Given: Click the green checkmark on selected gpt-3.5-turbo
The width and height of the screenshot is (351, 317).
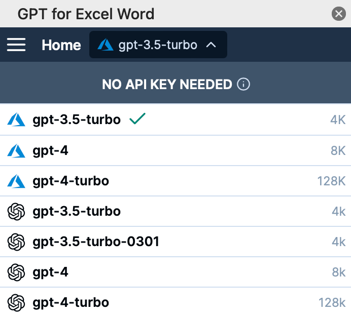Looking at the screenshot, I should click(x=137, y=120).
